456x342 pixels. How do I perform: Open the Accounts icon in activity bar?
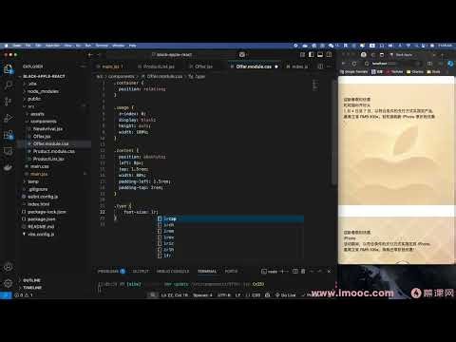tap(9, 267)
